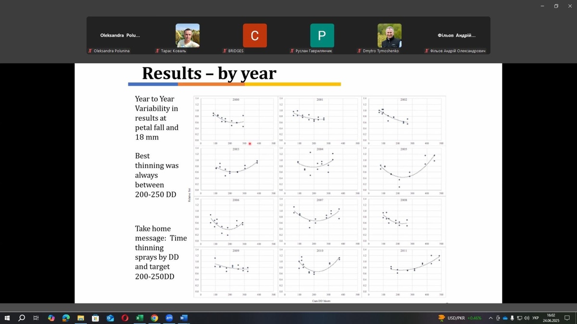
Task: Open Opera browser from taskbar
Action: 125,318
